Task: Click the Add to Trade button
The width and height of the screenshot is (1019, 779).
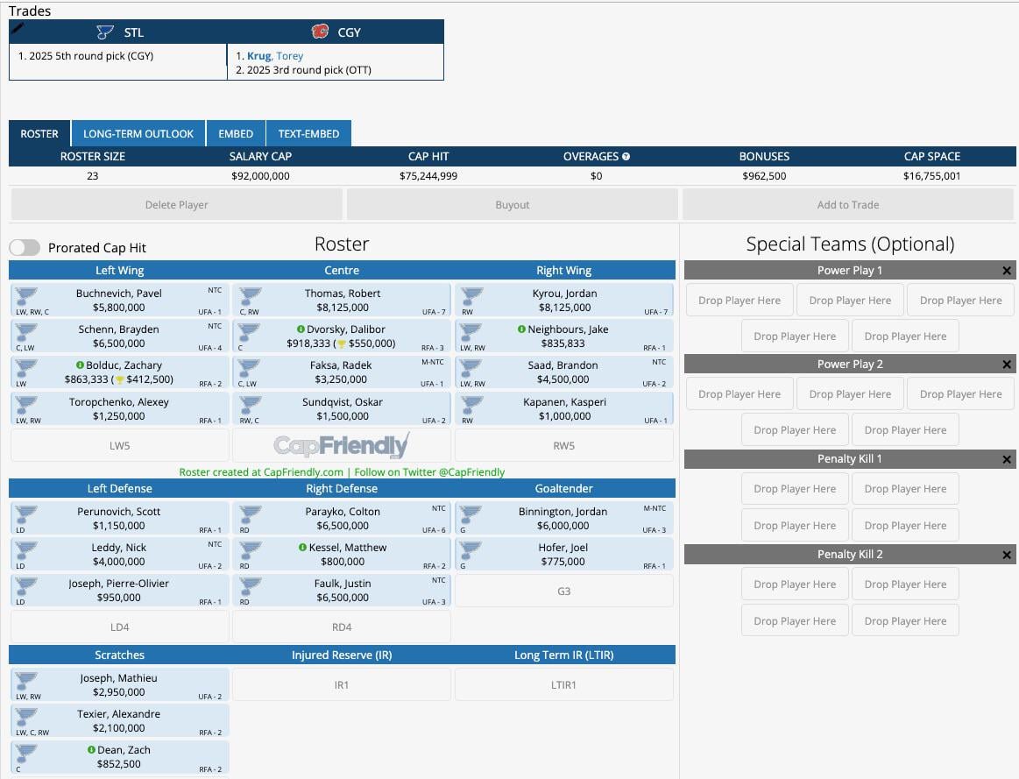Action: pos(847,204)
